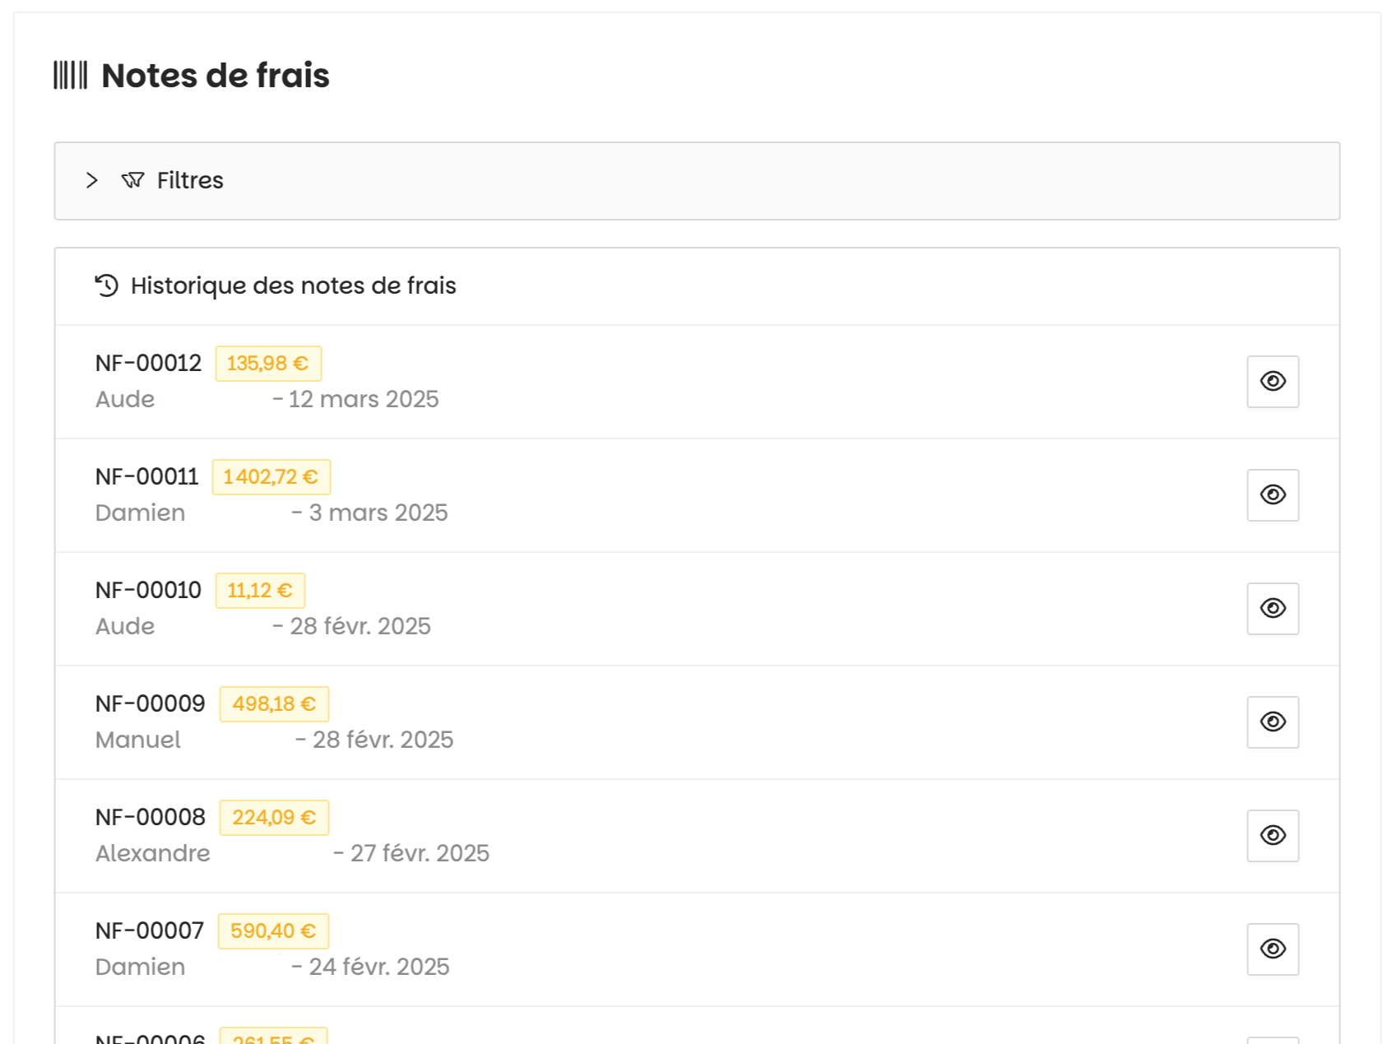
Task: View expense note NF-00012 details
Action: pos(1272,382)
